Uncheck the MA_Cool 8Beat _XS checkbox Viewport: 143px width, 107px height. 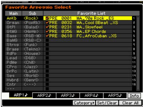pos(47,22)
